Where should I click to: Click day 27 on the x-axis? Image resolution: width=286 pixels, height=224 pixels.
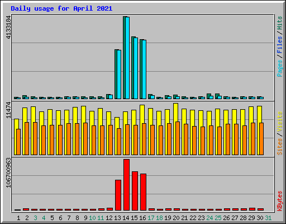pyautogui.click(x=235, y=218)
